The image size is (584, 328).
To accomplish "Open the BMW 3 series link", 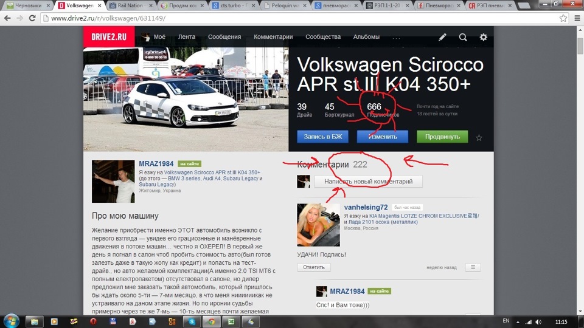I will (184, 179).
